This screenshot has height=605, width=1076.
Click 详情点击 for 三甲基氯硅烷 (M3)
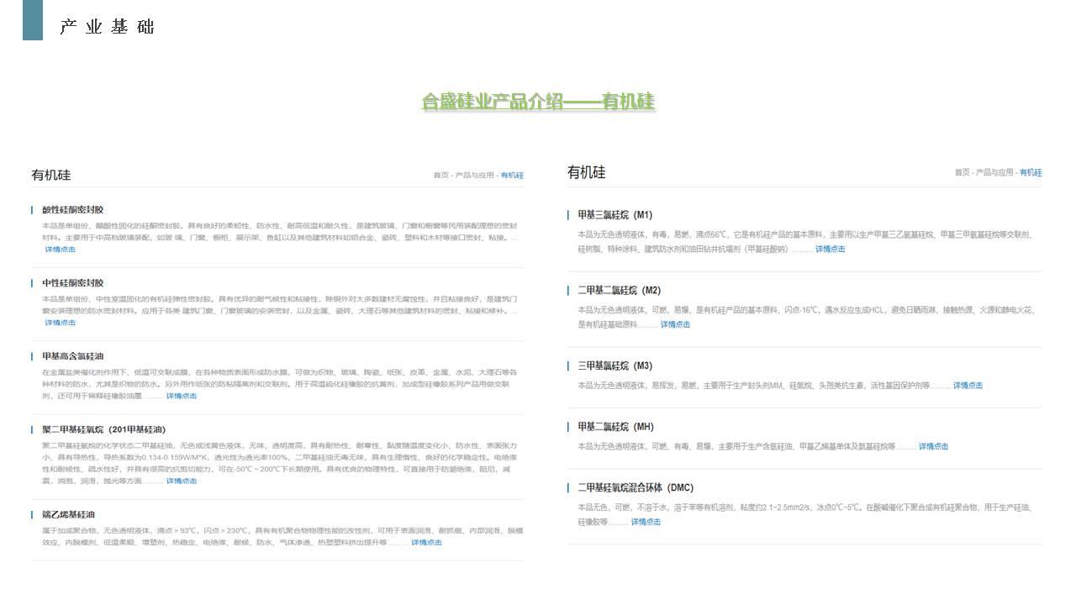tap(968, 386)
